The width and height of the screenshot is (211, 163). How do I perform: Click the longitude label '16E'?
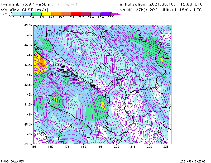pyautogui.click(x=50, y=147)
